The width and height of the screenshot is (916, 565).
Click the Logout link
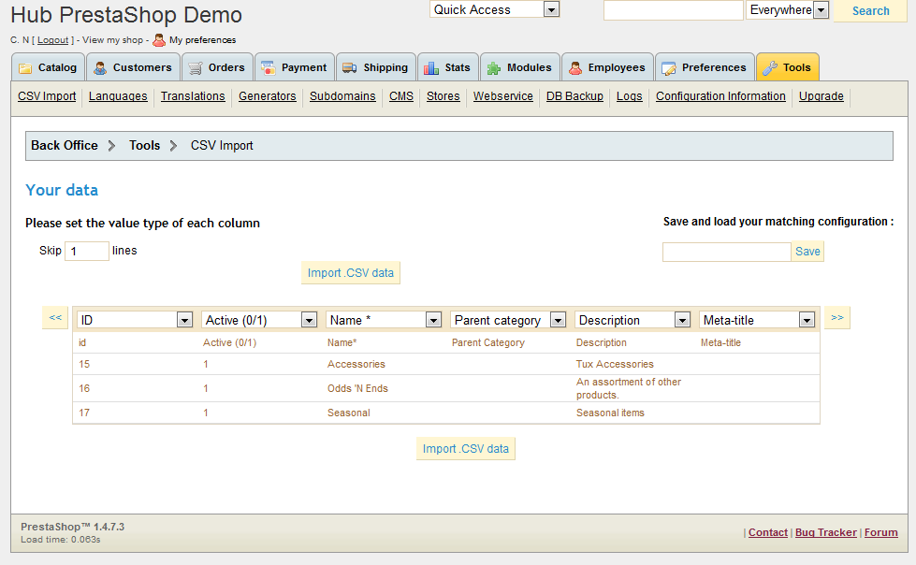coord(53,40)
